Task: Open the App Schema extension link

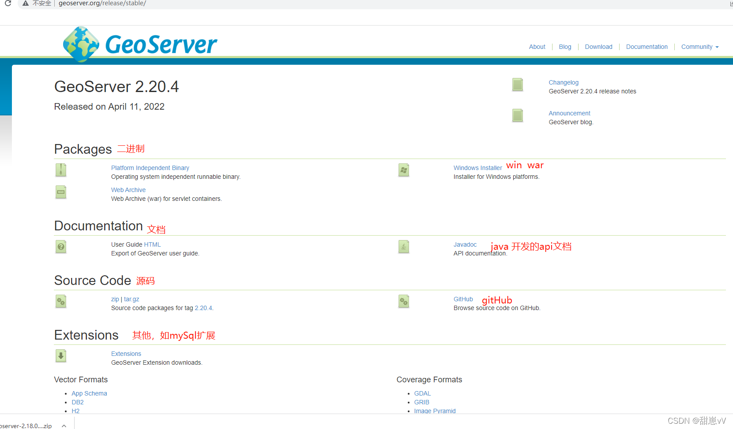Action: 89,393
